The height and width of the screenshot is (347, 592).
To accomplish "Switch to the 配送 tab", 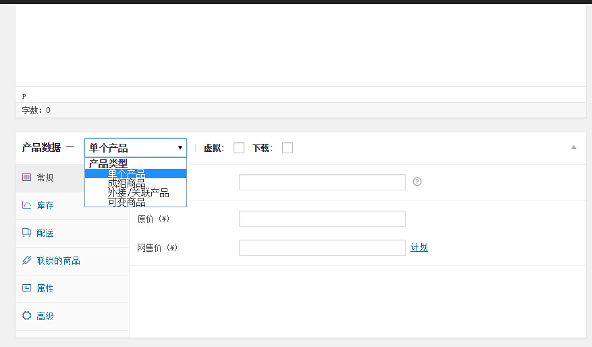I will (x=72, y=234).
